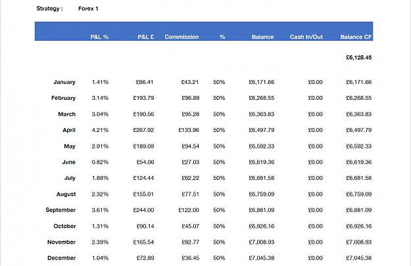Select April commission "£133.96"
The height and width of the screenshot is (266, 411).
189,130
